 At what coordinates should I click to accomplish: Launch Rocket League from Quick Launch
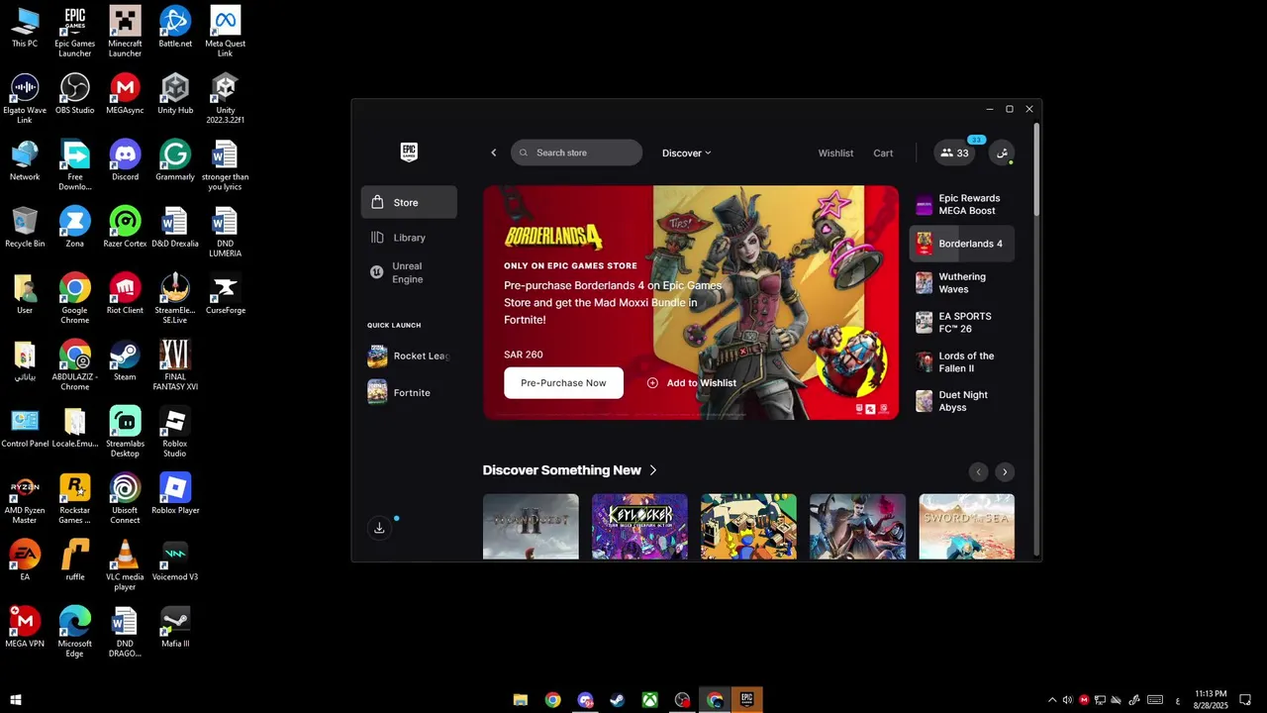point(409,356)
